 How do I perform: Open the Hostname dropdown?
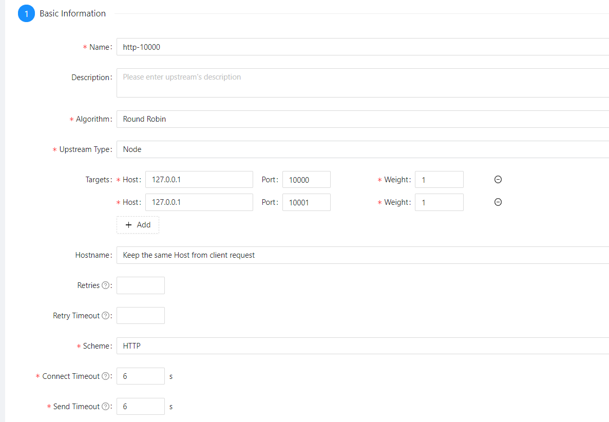[363, 255]
